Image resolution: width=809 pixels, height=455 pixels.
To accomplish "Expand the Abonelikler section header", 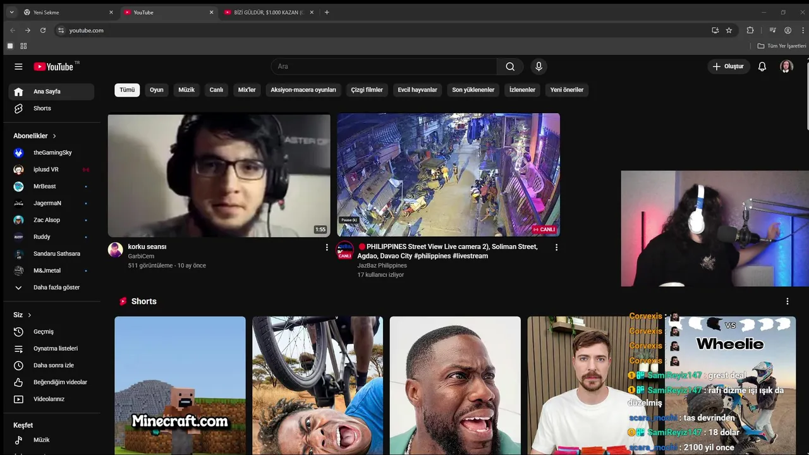I will (x=35, y=136).
